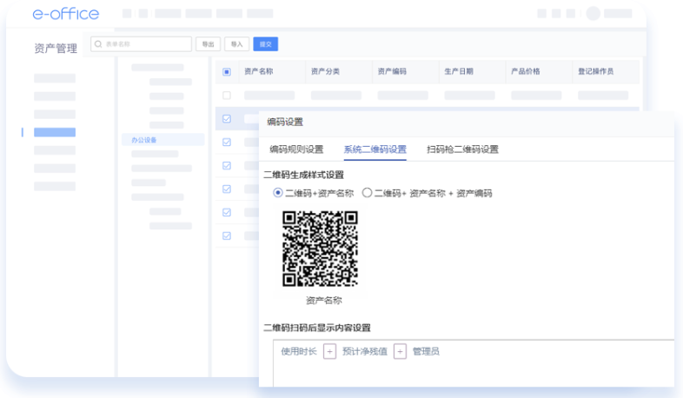This screenshot has height=398, width=683.
Task: Click the 资产名称 label under QR code
Action: point(323,301)
